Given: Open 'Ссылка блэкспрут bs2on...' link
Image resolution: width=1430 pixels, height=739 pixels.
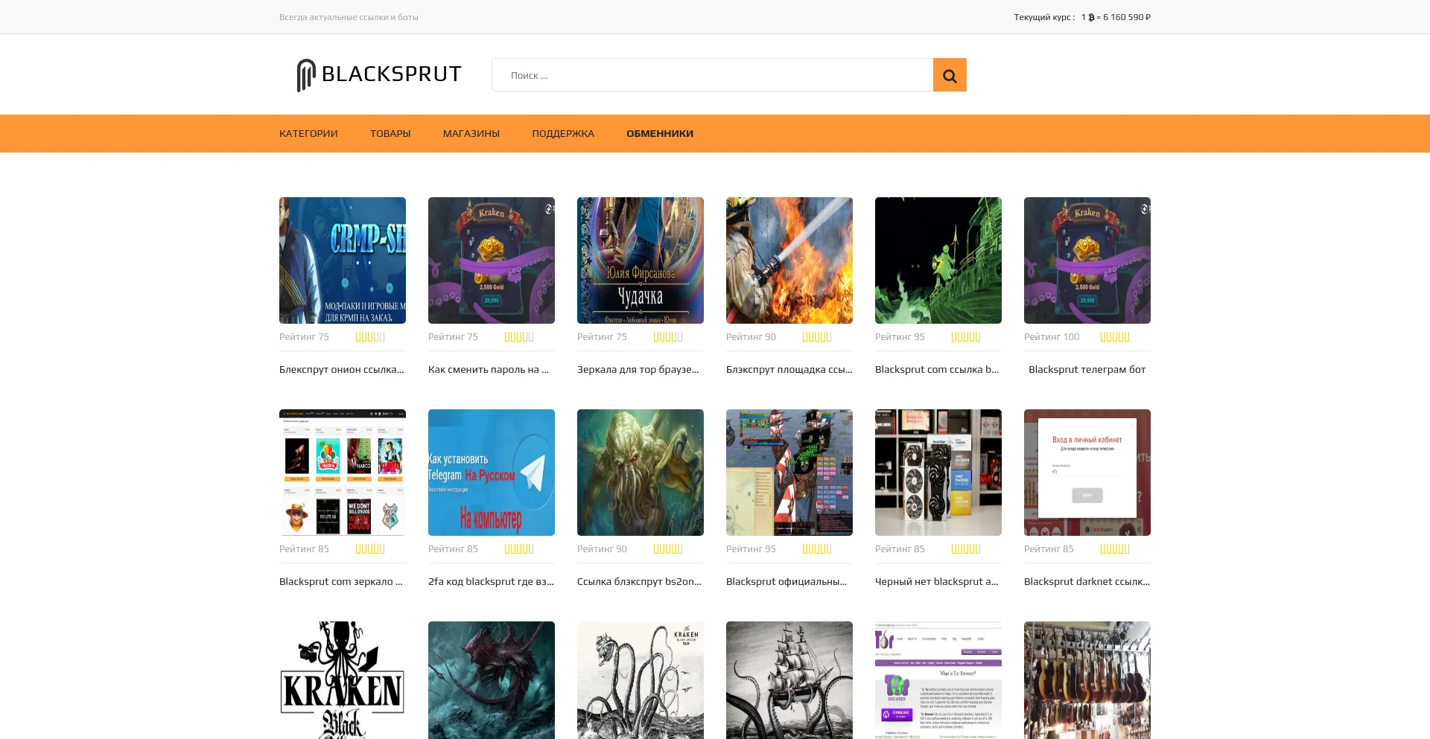Looking at the screenshot, I should tap(639, 582).
